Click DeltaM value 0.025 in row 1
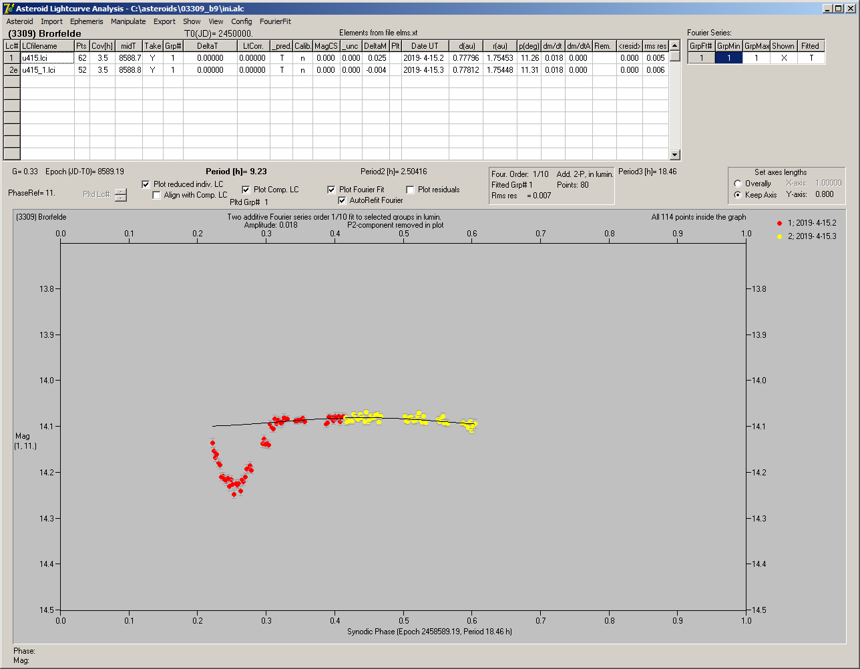860x669 pixels. (376, 58)
